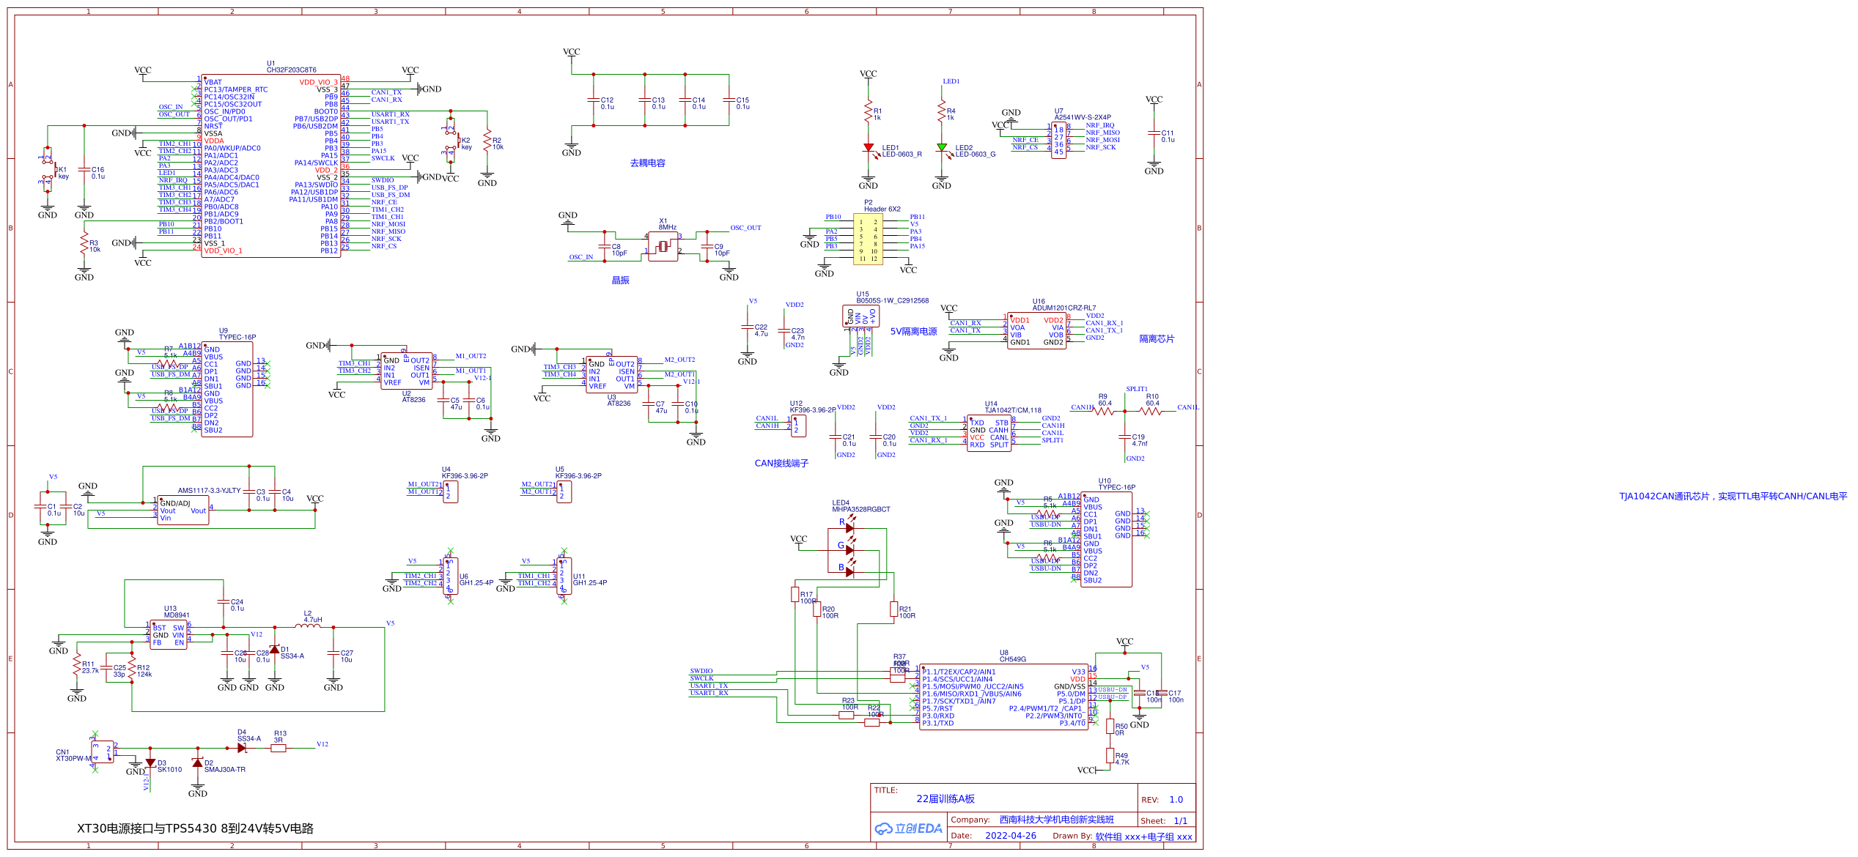1858x857 pixels.
Task: Select the green LED2 diode symbol
Action: [x=942, y=148]
